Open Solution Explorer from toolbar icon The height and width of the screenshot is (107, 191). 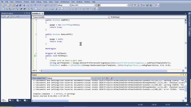click(x=131, y=5)
